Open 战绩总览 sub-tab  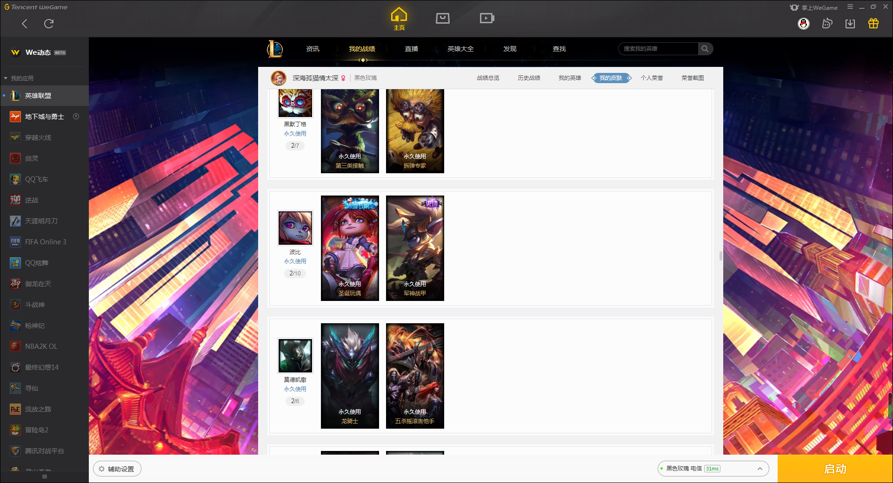click(x=488, y=78)
